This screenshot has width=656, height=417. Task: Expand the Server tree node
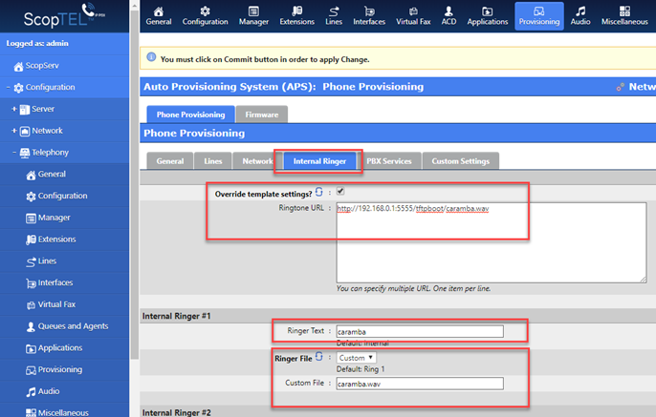tap(14, 109)
